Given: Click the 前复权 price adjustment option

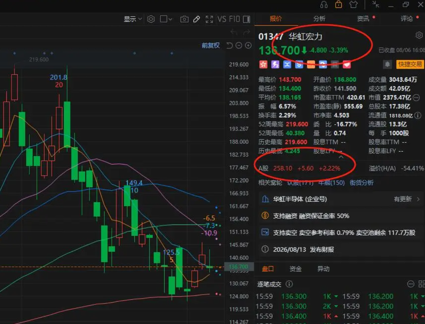Looking at the screenshot, I should click(x=211, y=45).
